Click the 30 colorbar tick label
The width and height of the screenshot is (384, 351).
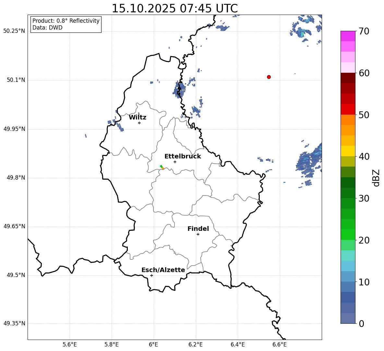(x=364, y=198)
